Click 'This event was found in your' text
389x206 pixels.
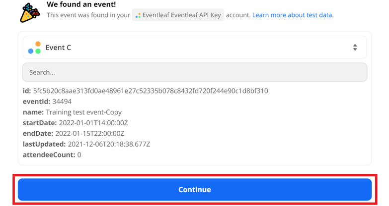[x=88, y=15]
